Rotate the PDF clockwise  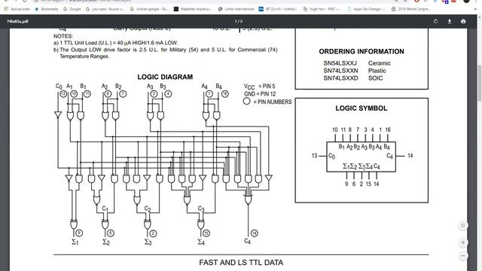point(435,22)
